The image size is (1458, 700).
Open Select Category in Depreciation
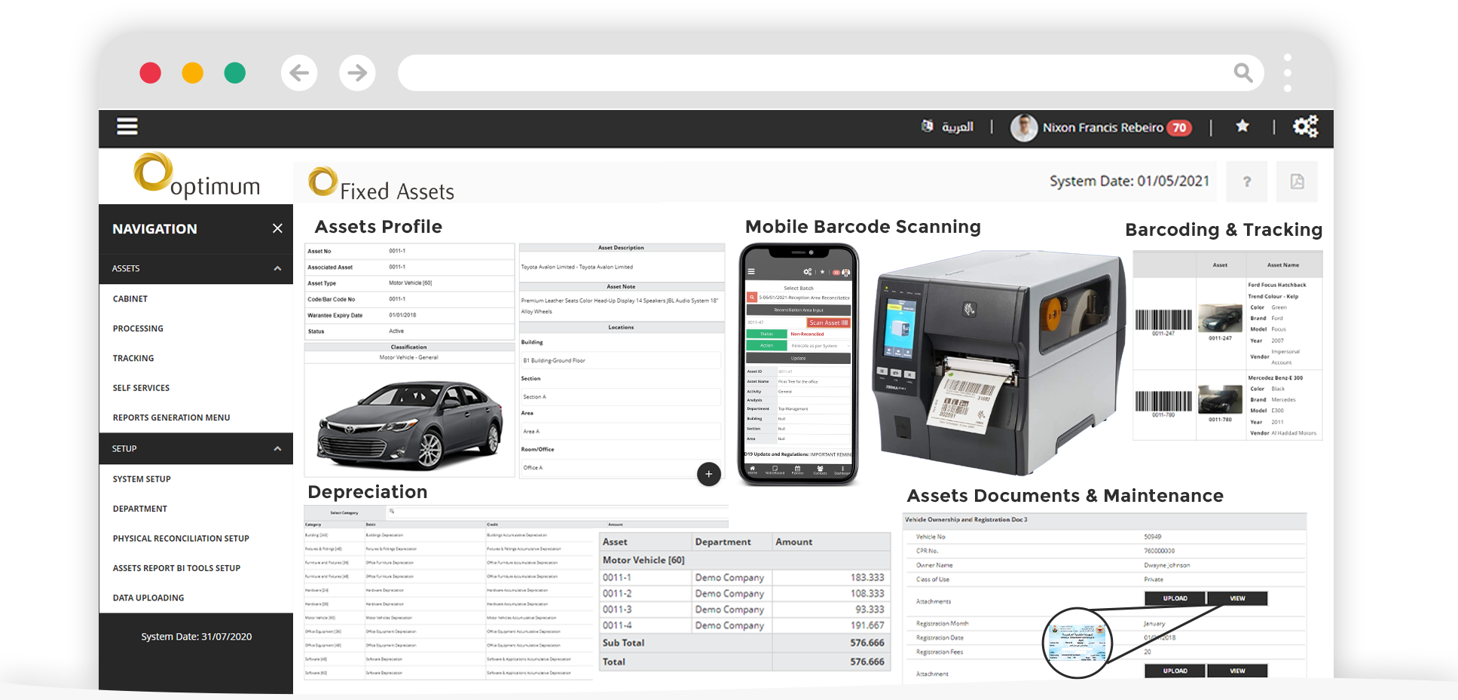coord(344,512)
